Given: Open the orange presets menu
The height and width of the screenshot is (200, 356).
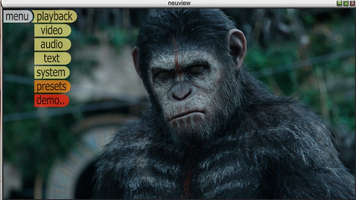Looking at the screenshot, I should pos(52,87).
